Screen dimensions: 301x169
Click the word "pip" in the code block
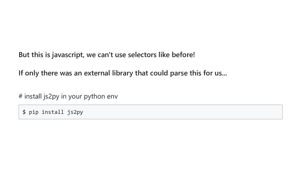point(34,112)
